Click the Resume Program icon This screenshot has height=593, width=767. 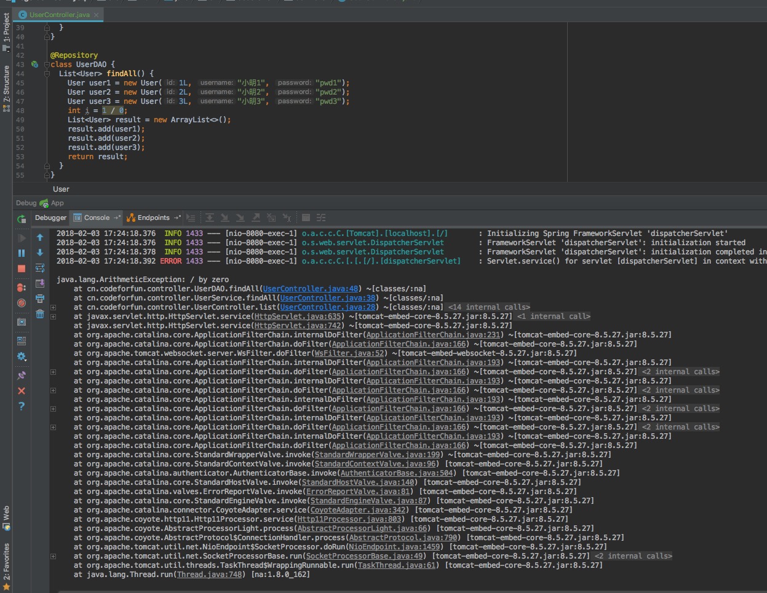coord(22,238)
